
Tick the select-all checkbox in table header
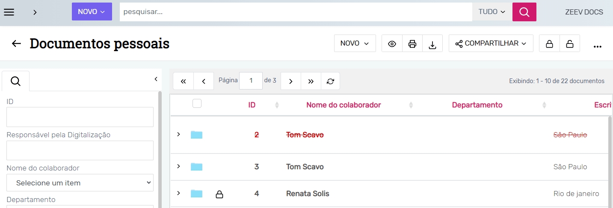pyautogui.click(x=197, y=104)
